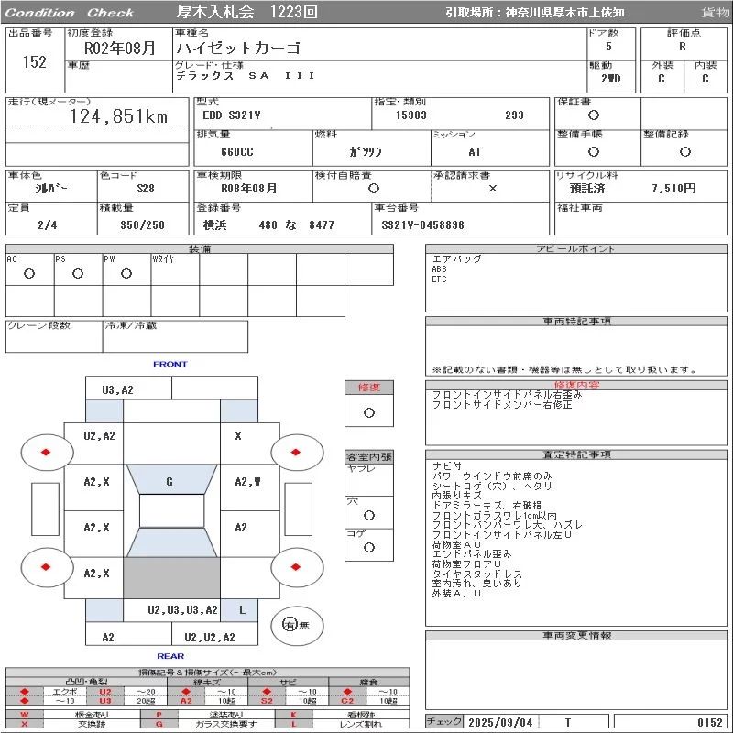
Task: Click the drive type 2WD
Action: [x=611, y=79]
